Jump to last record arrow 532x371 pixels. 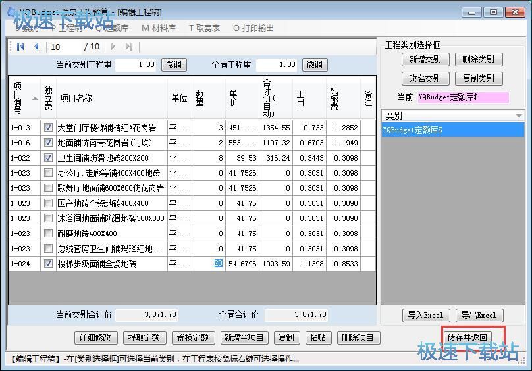point(129,47)
